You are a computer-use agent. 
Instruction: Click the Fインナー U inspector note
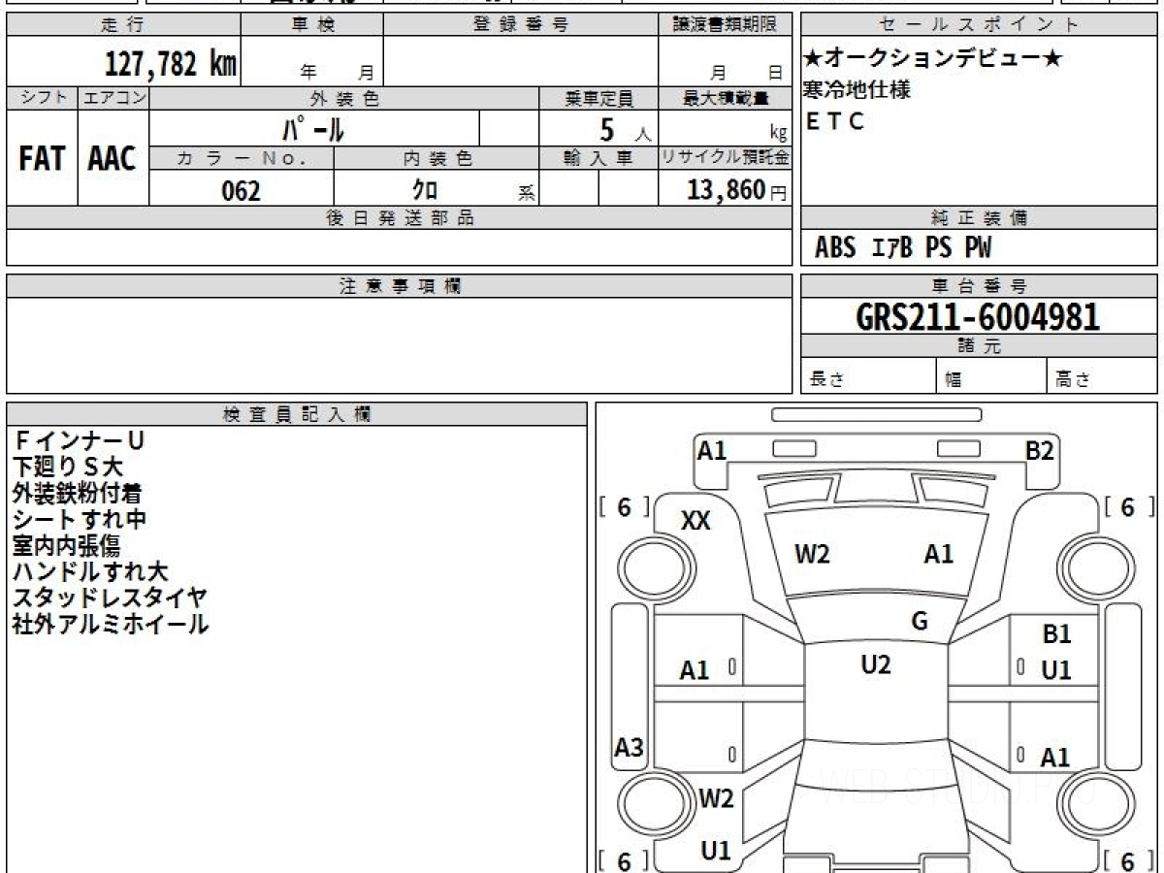[79, 441]
